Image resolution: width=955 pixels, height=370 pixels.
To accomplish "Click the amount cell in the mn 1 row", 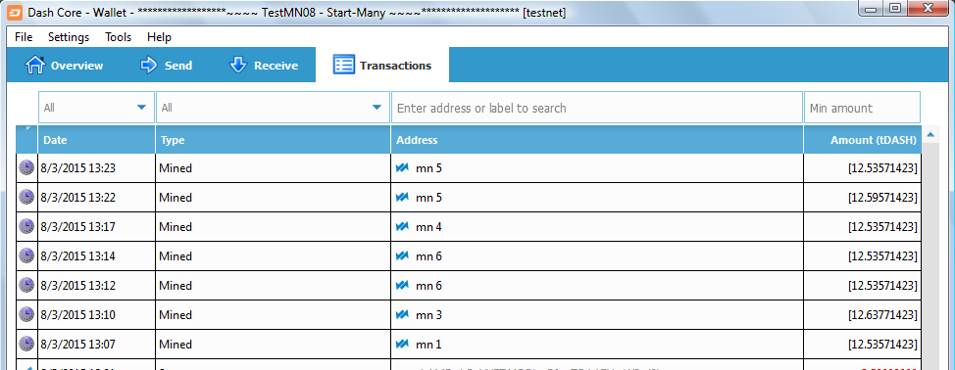I will tap(863, 345).
